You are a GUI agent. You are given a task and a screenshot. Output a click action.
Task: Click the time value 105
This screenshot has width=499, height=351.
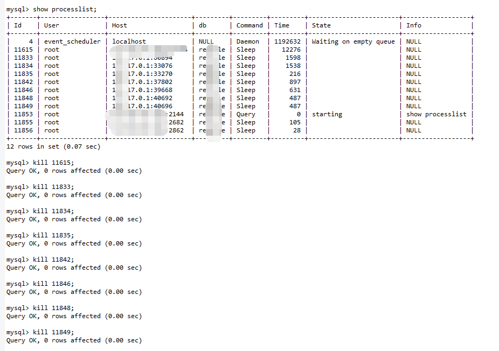pyautogui.click(x=295, y=122)
